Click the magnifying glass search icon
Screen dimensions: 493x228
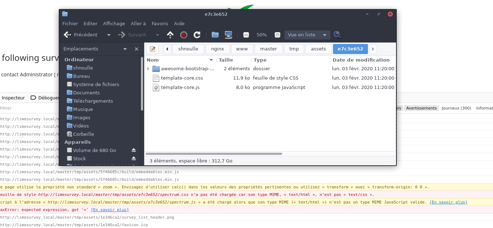337,35
